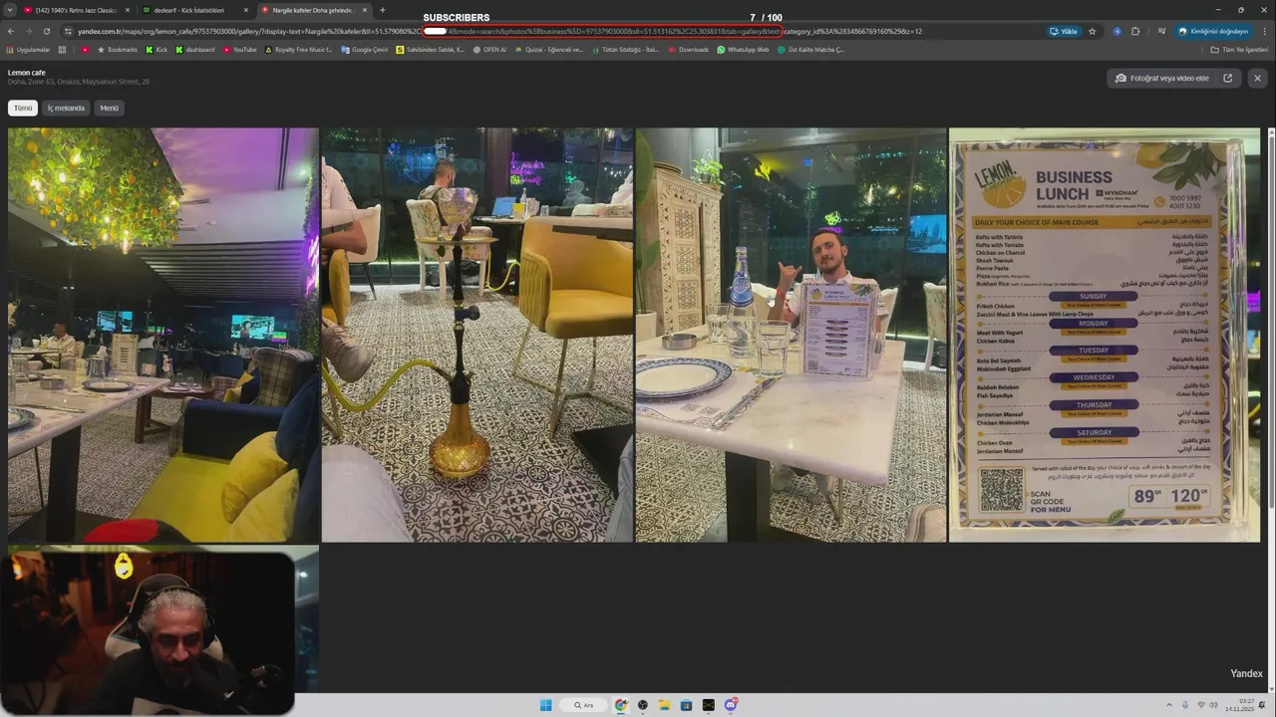1276x717 pixels.
Task: Open the Uygulamalar apps shortcut
Action: [x=28, y=49]
